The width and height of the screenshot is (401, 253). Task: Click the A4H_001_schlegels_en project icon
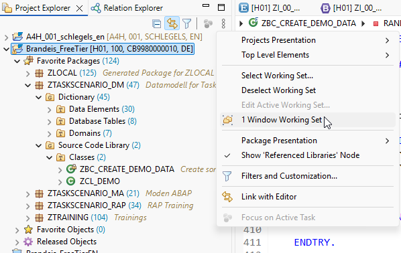point(17,37)
